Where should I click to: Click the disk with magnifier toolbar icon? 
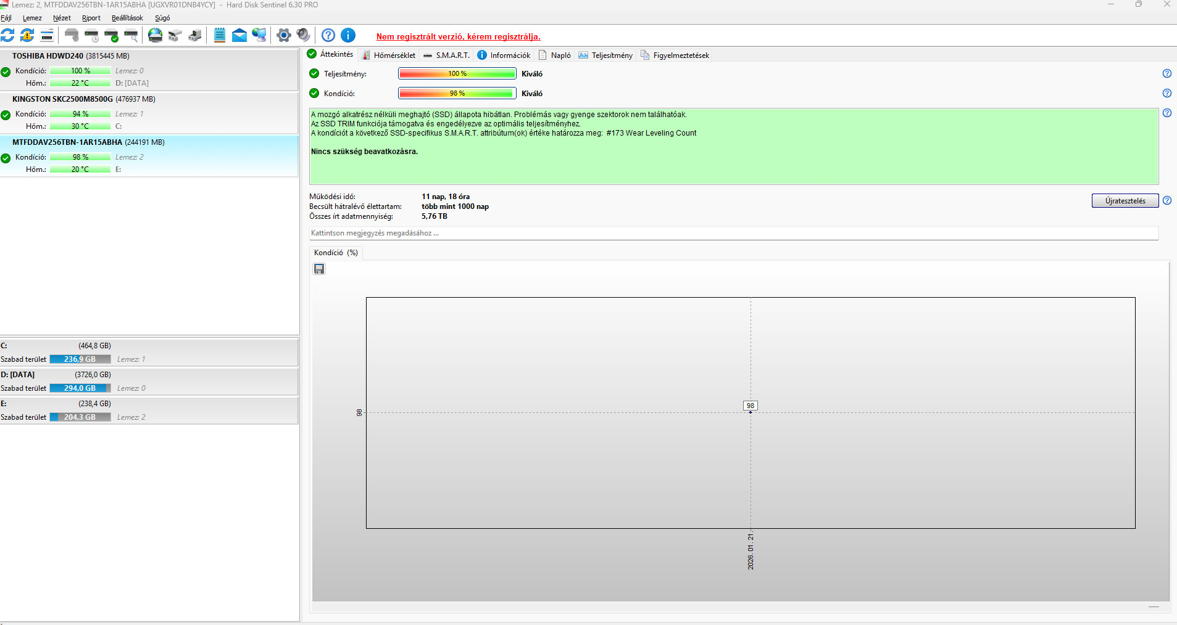tap(131, 35)
